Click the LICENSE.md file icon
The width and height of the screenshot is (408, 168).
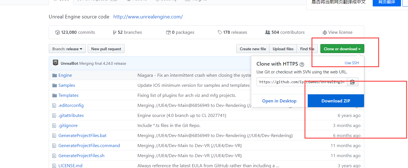[54, 165]
